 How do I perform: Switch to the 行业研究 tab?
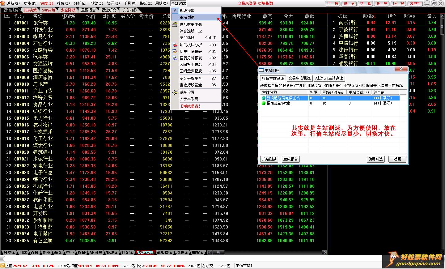pyautogui.click(x=109, y=10)
